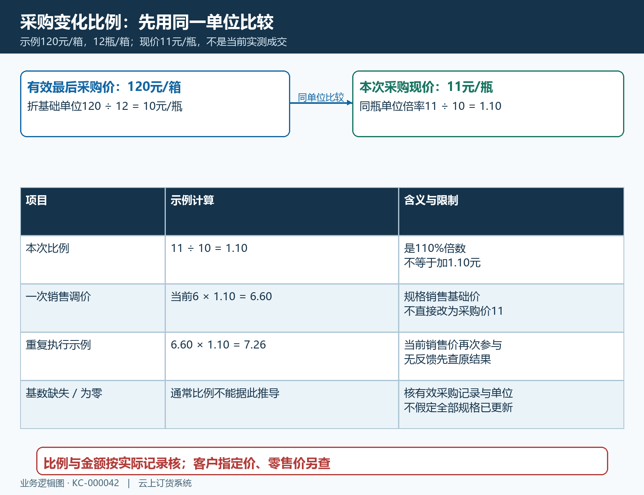Click the text 无反馈先查原结果

448,359
